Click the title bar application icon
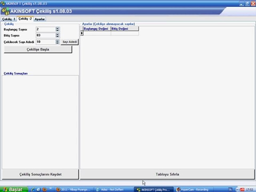This screenshot has width=256, height=192. click(x=2, y=3)
